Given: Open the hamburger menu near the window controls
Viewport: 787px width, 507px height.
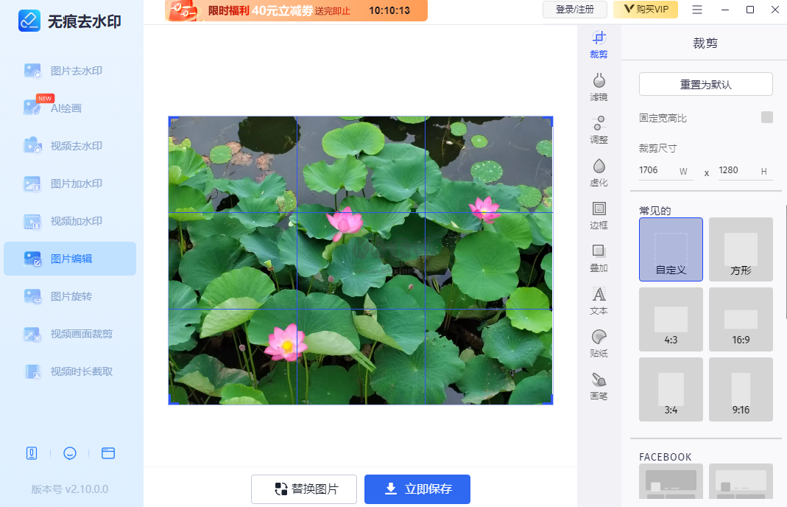Looking at the screenshot, I should [x=697, y=10].
